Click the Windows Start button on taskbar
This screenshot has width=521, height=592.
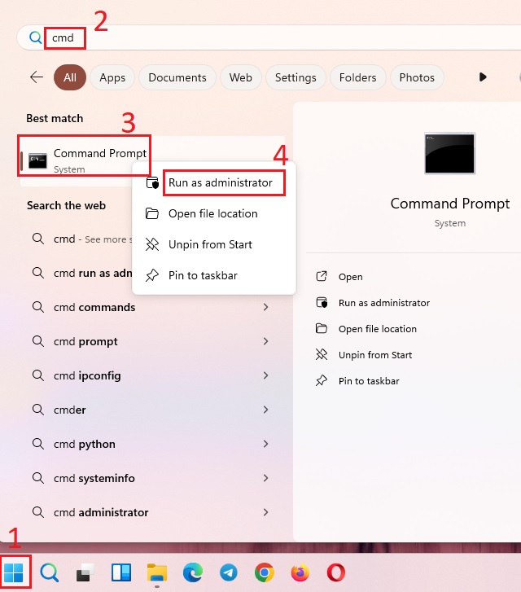14,572
